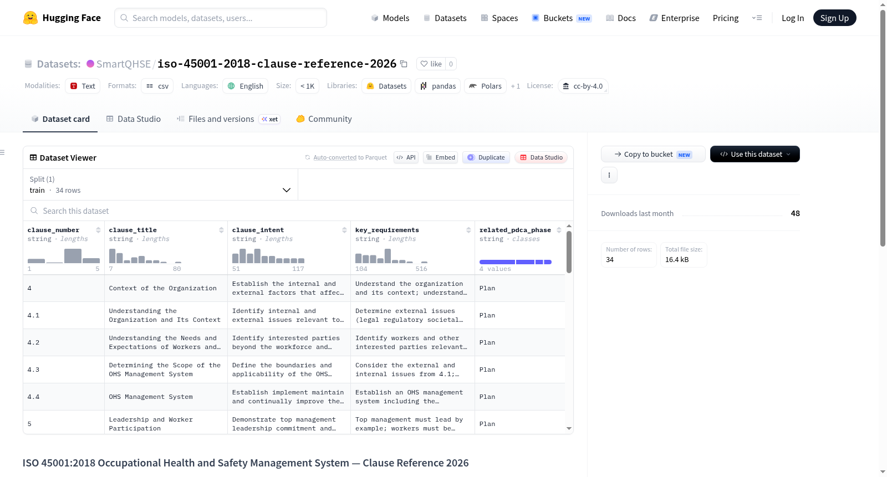The height and width of the screenshot is (477, 887).
Task: Sort by clause_title column arrows
Action: click(x=221, y=230)
